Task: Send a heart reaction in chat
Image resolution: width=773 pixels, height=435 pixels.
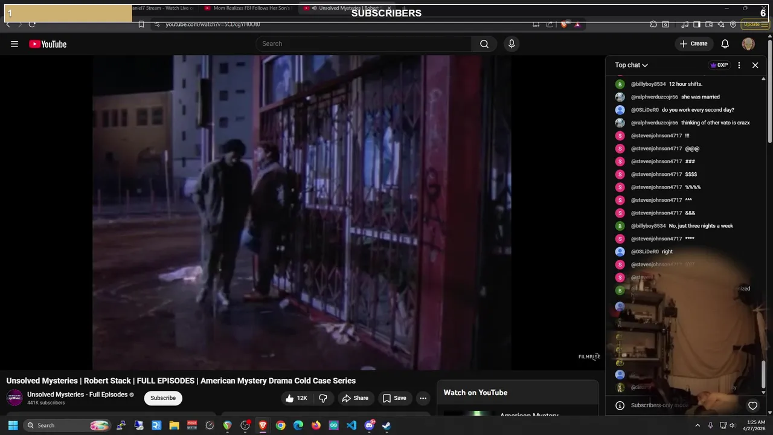Action: point(752,405)
